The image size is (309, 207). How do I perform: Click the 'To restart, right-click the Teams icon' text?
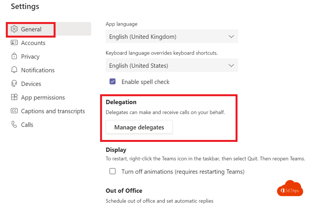coord(205,159)
